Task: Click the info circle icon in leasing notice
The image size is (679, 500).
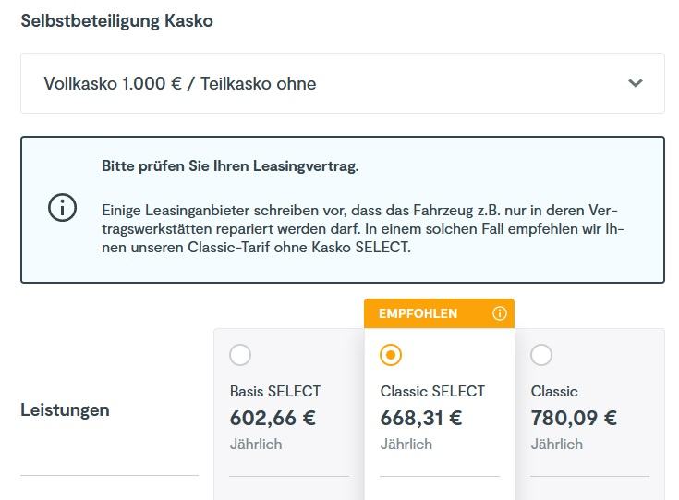Action: (62, 207)
